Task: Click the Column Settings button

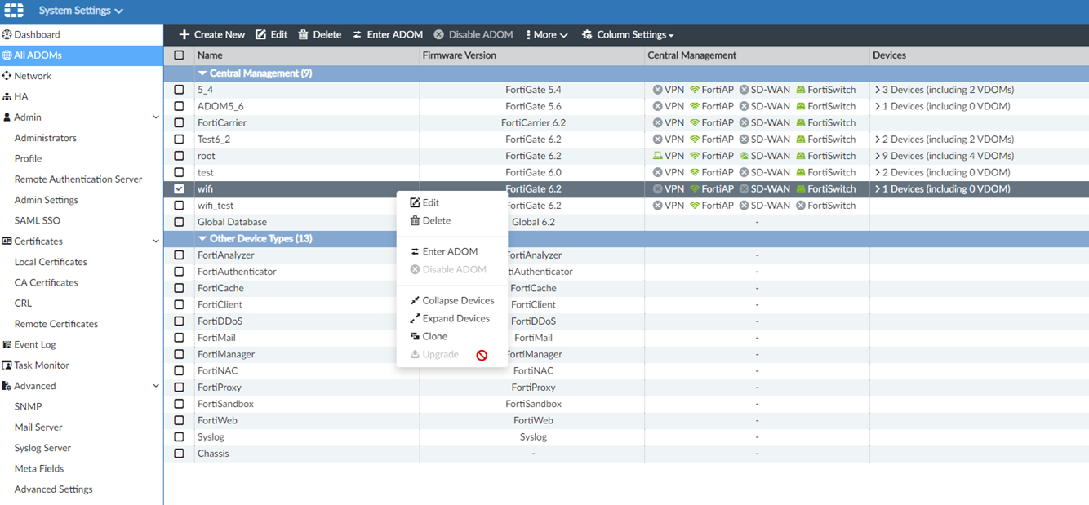Action: click(x=628, y=35)
